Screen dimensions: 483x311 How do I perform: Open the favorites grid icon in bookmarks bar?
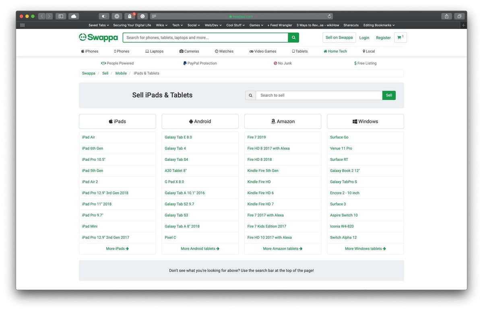(x=22, y=25)
